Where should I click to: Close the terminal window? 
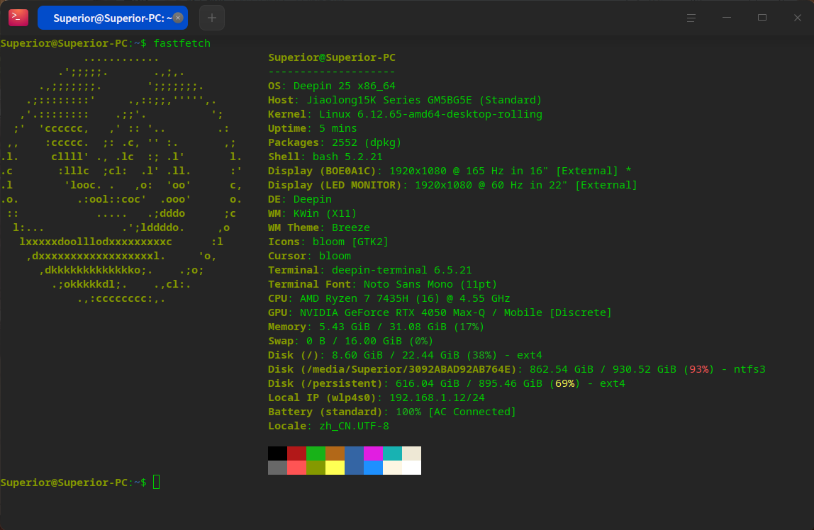click(x=797, y=18)
